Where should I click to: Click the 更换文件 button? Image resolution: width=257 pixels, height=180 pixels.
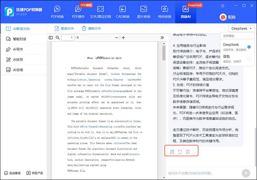pyautogui.click(x=64, y=28)
